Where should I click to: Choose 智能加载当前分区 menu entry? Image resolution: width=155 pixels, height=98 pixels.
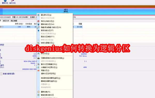coord(47,95)
